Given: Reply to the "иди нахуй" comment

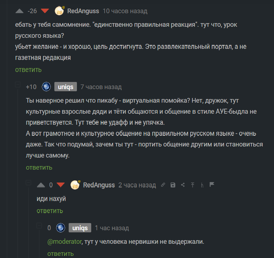Looking at the screenshot, I should point(50,211).
